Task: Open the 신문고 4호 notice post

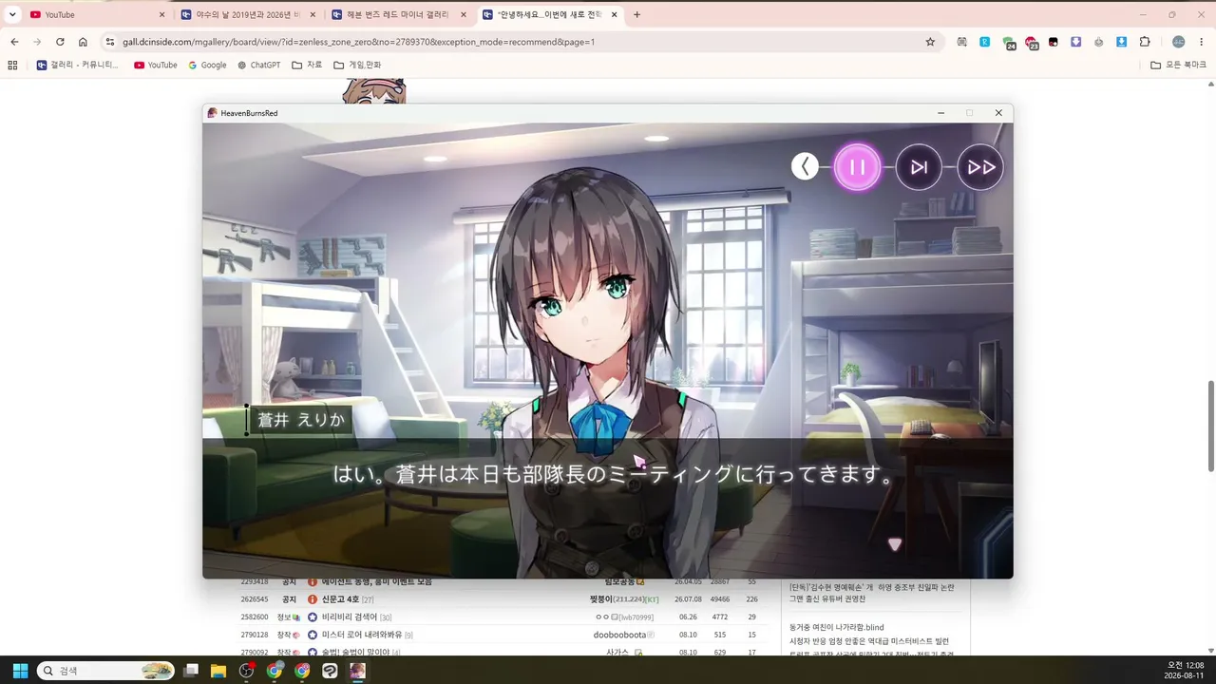Action: click(x=341, y=599)
